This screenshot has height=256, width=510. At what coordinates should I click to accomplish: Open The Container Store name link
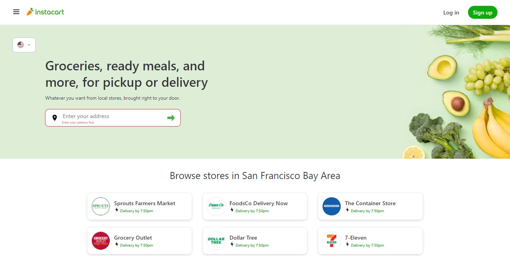(370, 203)
